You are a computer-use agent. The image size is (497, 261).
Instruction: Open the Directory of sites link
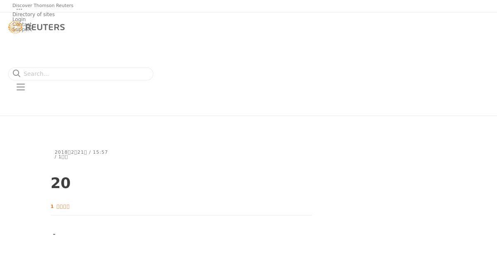pyautogui.click(x=34, y=15)
